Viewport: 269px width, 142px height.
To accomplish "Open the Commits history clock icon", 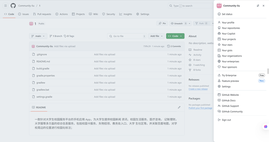I will tap(168, 46).
